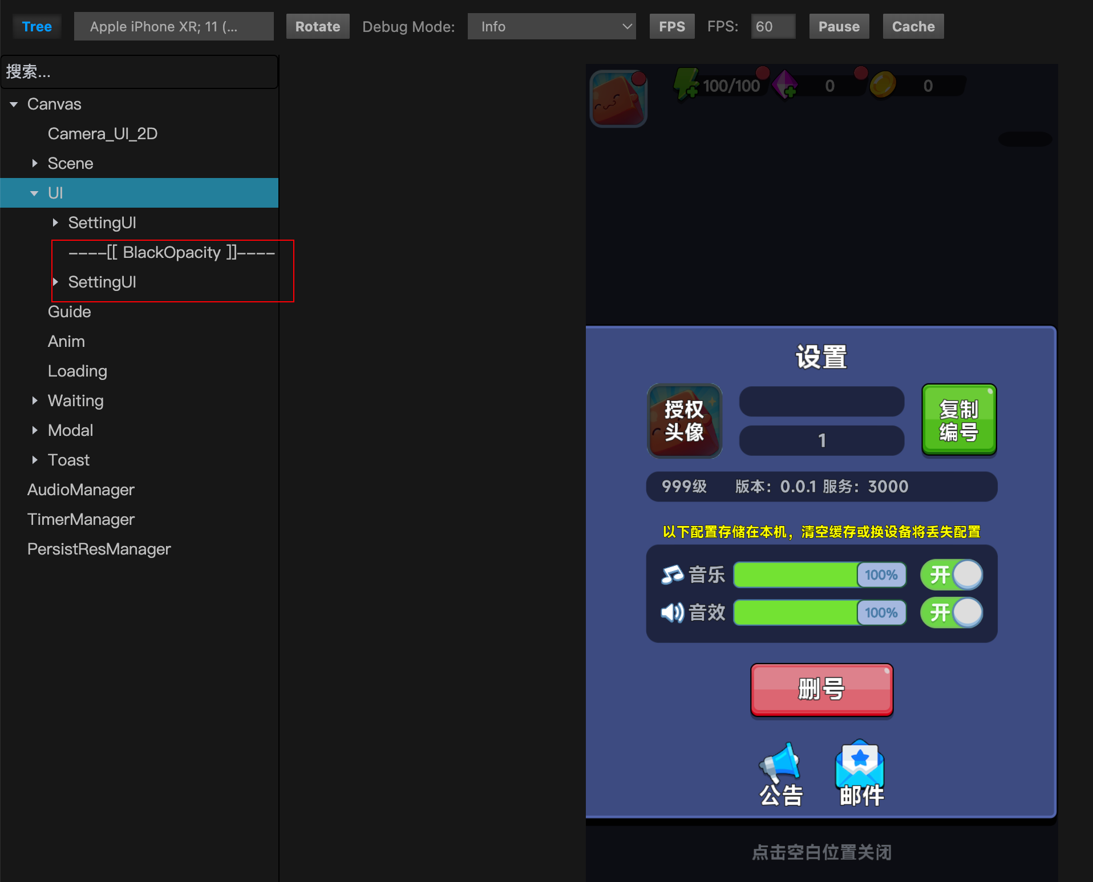Click the FPS value input field

coord(773,27)
